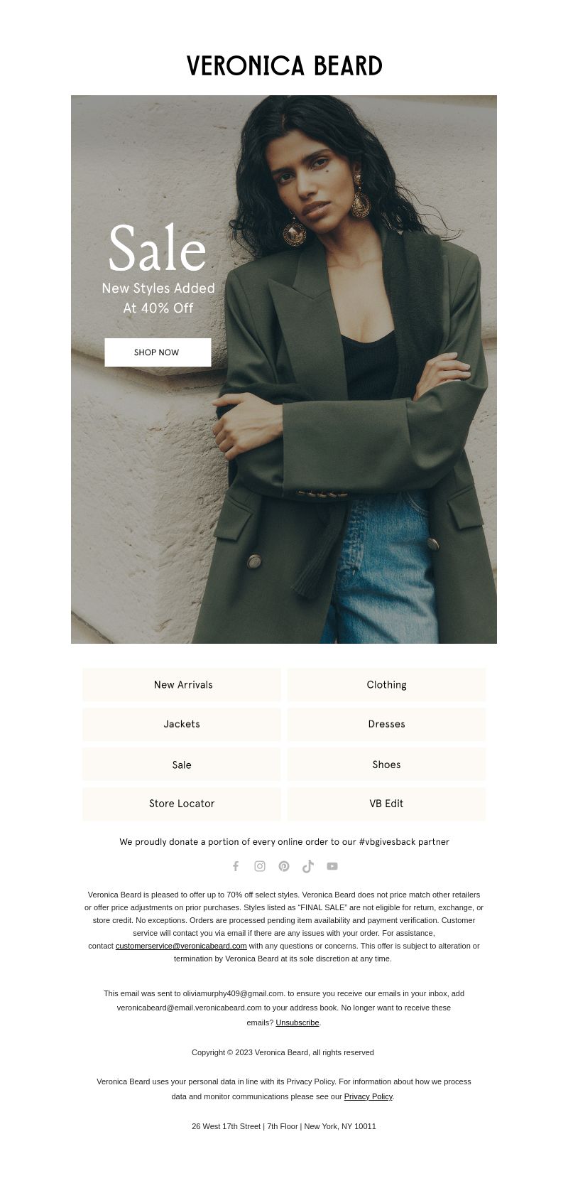Open the underlined Privacy Policy link
The image size is (568, 1198).
coord(368,1096)
